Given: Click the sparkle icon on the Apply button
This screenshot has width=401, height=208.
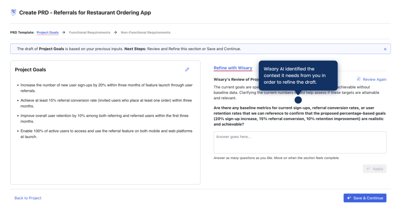Looking at the screenshot, I should 368,169.
